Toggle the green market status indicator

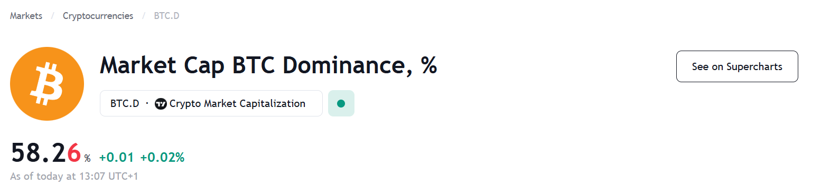[x=341, y=103]
